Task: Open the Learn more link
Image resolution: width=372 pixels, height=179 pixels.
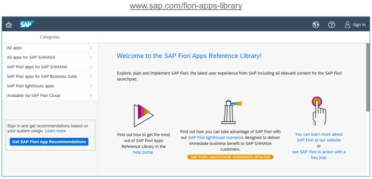Action: click(x=55, y=131)
